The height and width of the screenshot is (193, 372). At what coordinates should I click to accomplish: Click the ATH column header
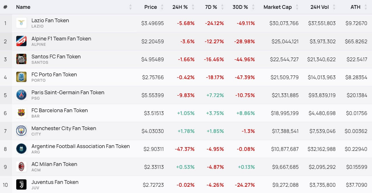(x=355, y=7)
